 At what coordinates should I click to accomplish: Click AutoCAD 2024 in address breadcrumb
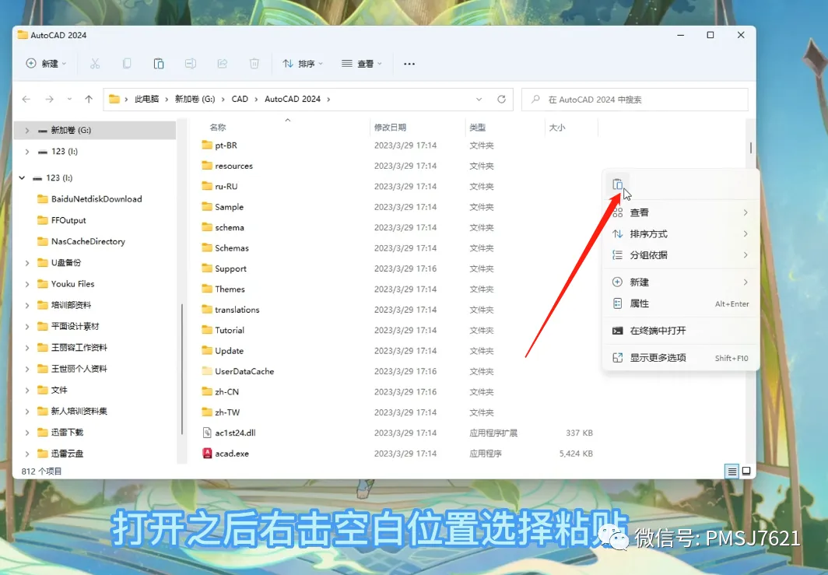(293, 100)
